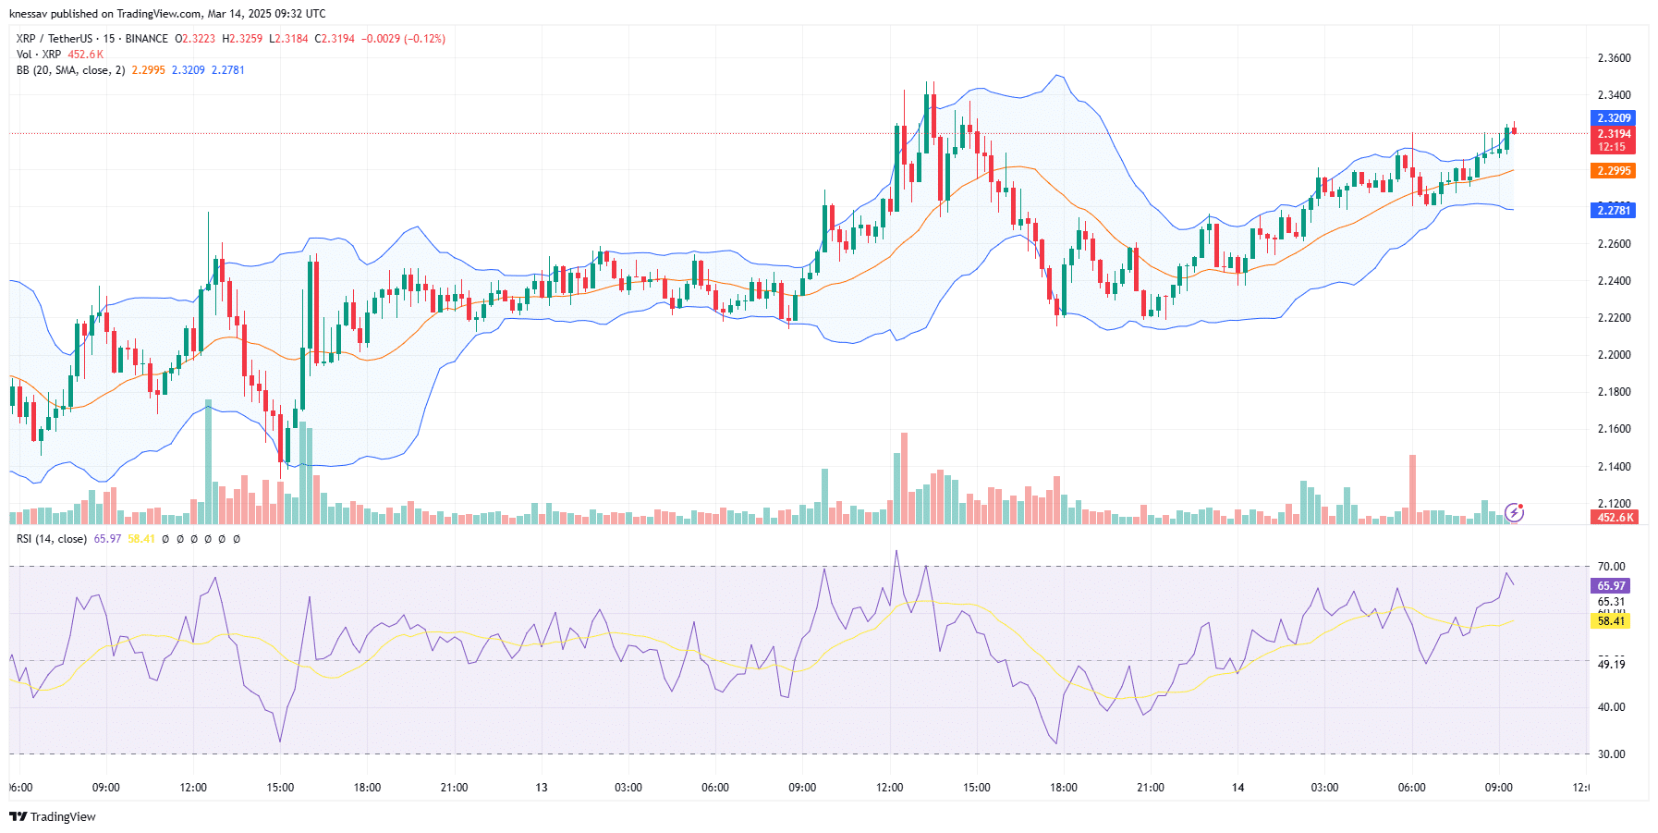Click the purple 65.97 RSI axis tag
The image size is (1658, 833).
(x=1611, y=586)
